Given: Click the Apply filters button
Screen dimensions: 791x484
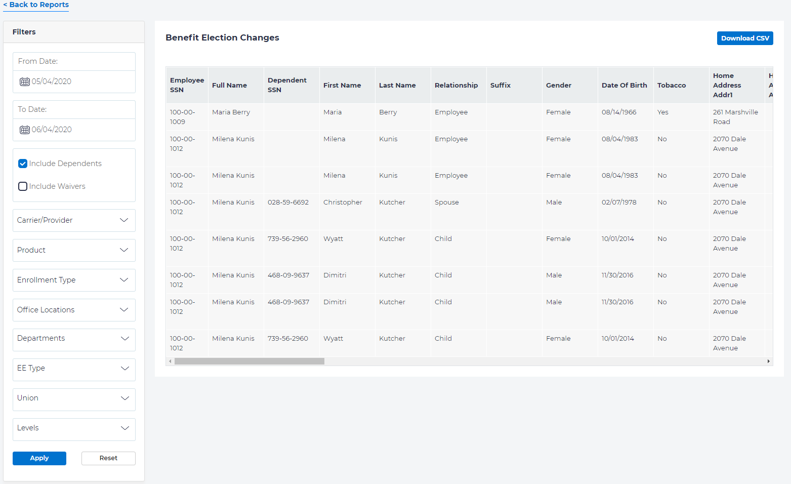Looking at the screenshot, I should (39, 458).
